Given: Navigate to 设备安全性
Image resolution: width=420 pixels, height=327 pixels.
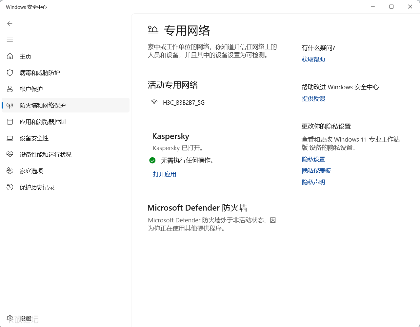Looking at the screenshot, I should pyautogui.click(x=66, y=138).
